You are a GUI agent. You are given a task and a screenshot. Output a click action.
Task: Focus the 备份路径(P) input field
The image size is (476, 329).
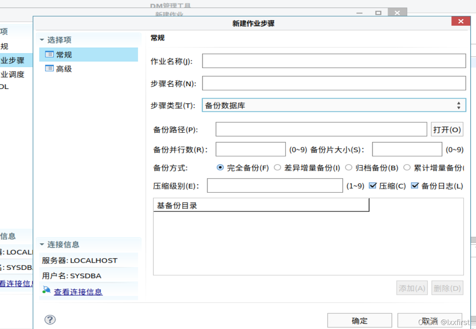pyautogui.click(x=321, y=130)
